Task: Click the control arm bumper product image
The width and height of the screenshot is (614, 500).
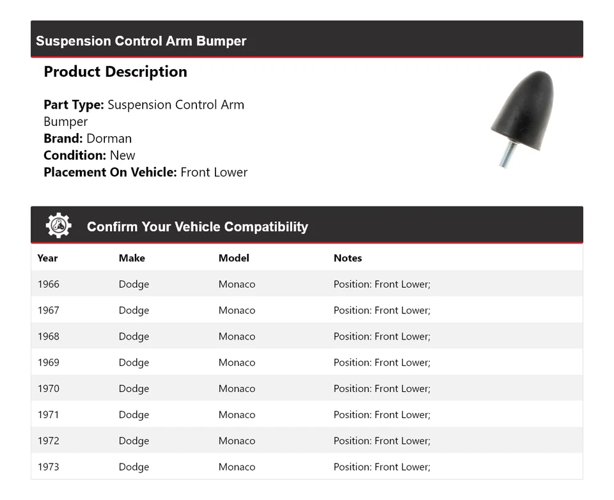Action: click(x=521, y=118)
